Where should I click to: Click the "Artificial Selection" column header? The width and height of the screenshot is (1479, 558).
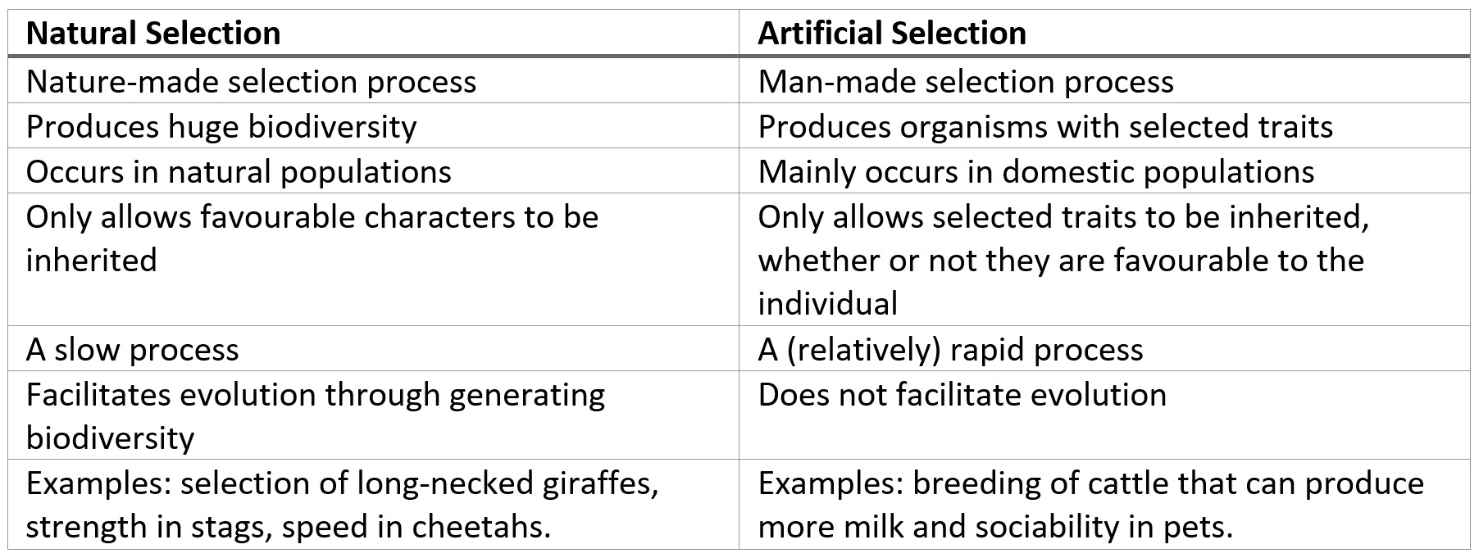[x=891, y=34]
